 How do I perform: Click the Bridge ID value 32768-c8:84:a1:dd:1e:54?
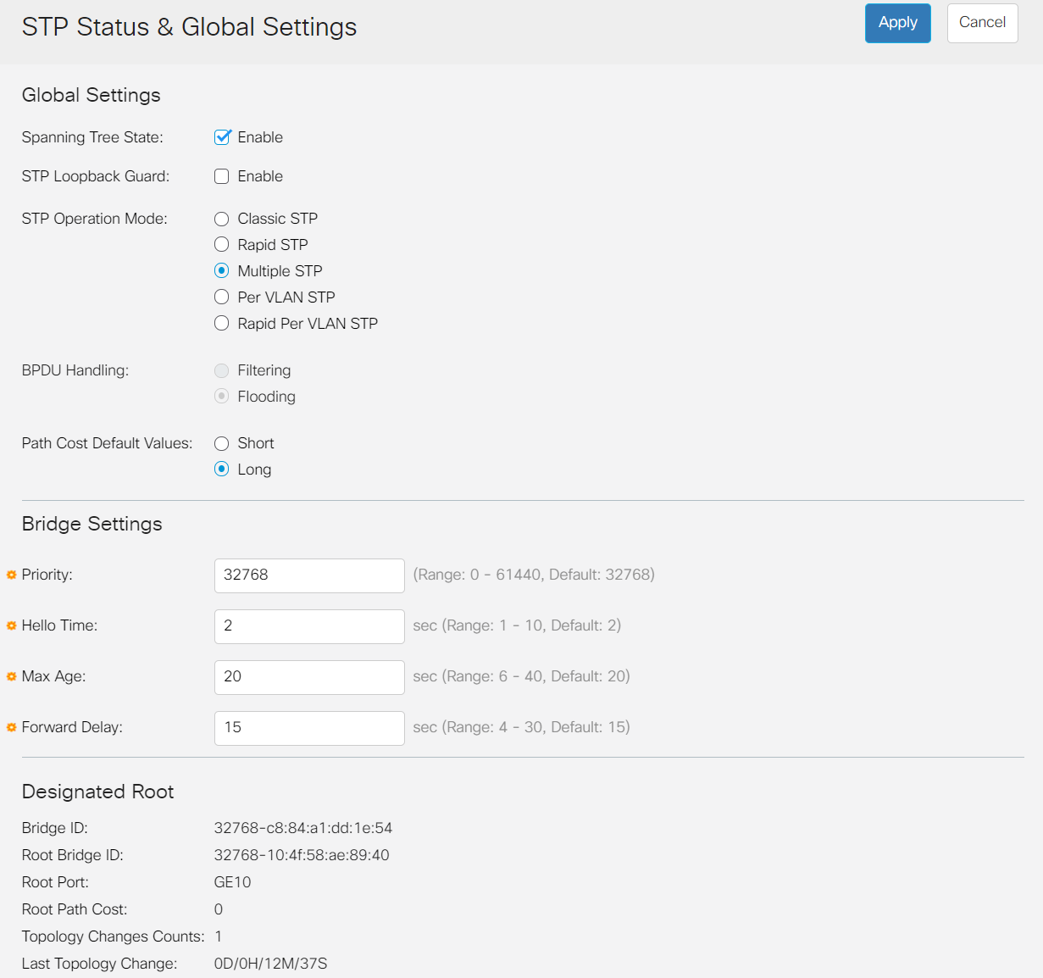(303, 828)
